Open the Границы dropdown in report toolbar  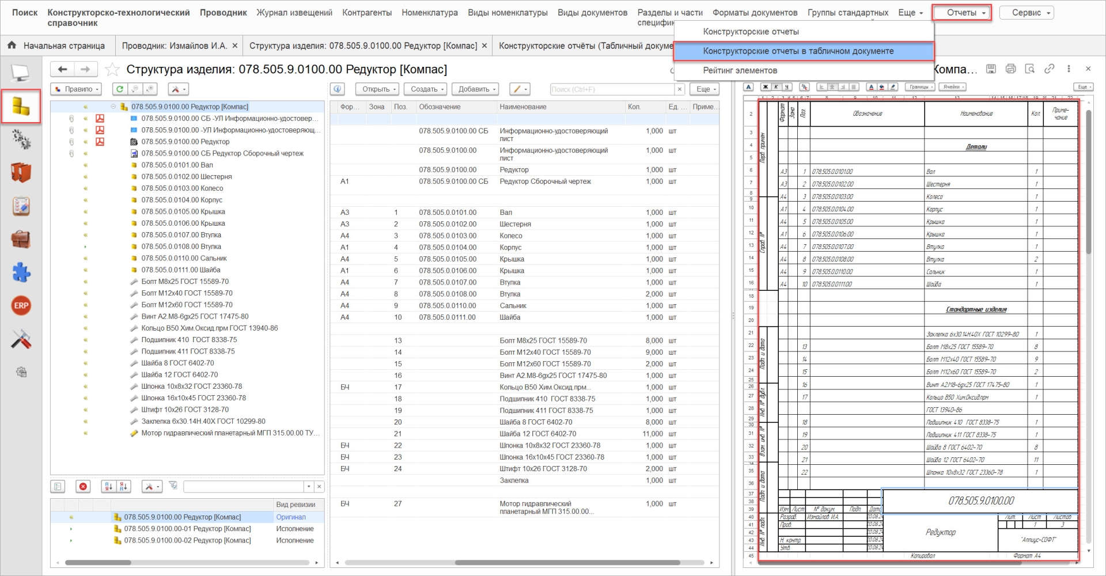920,87
